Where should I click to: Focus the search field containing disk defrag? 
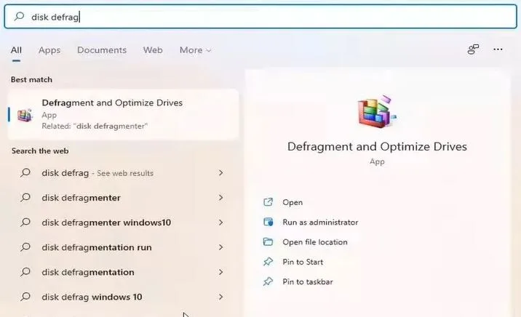click(x=260, y=16)
